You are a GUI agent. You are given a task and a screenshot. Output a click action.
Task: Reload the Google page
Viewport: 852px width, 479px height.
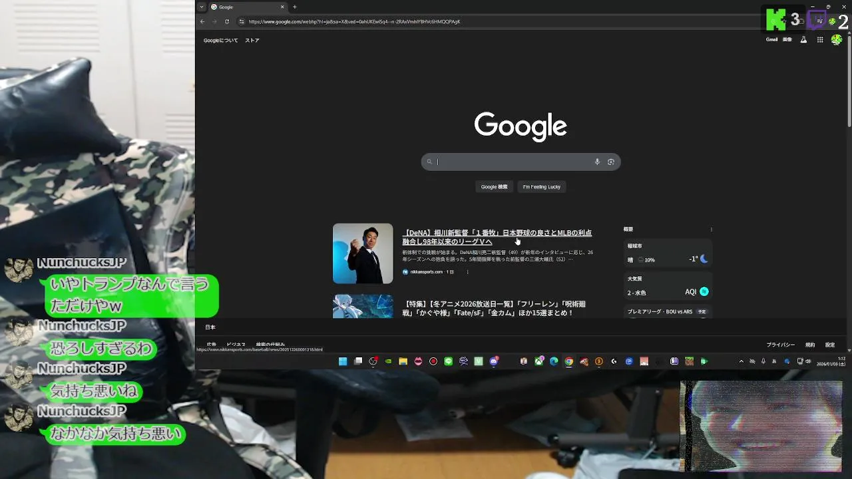(227, 21)
